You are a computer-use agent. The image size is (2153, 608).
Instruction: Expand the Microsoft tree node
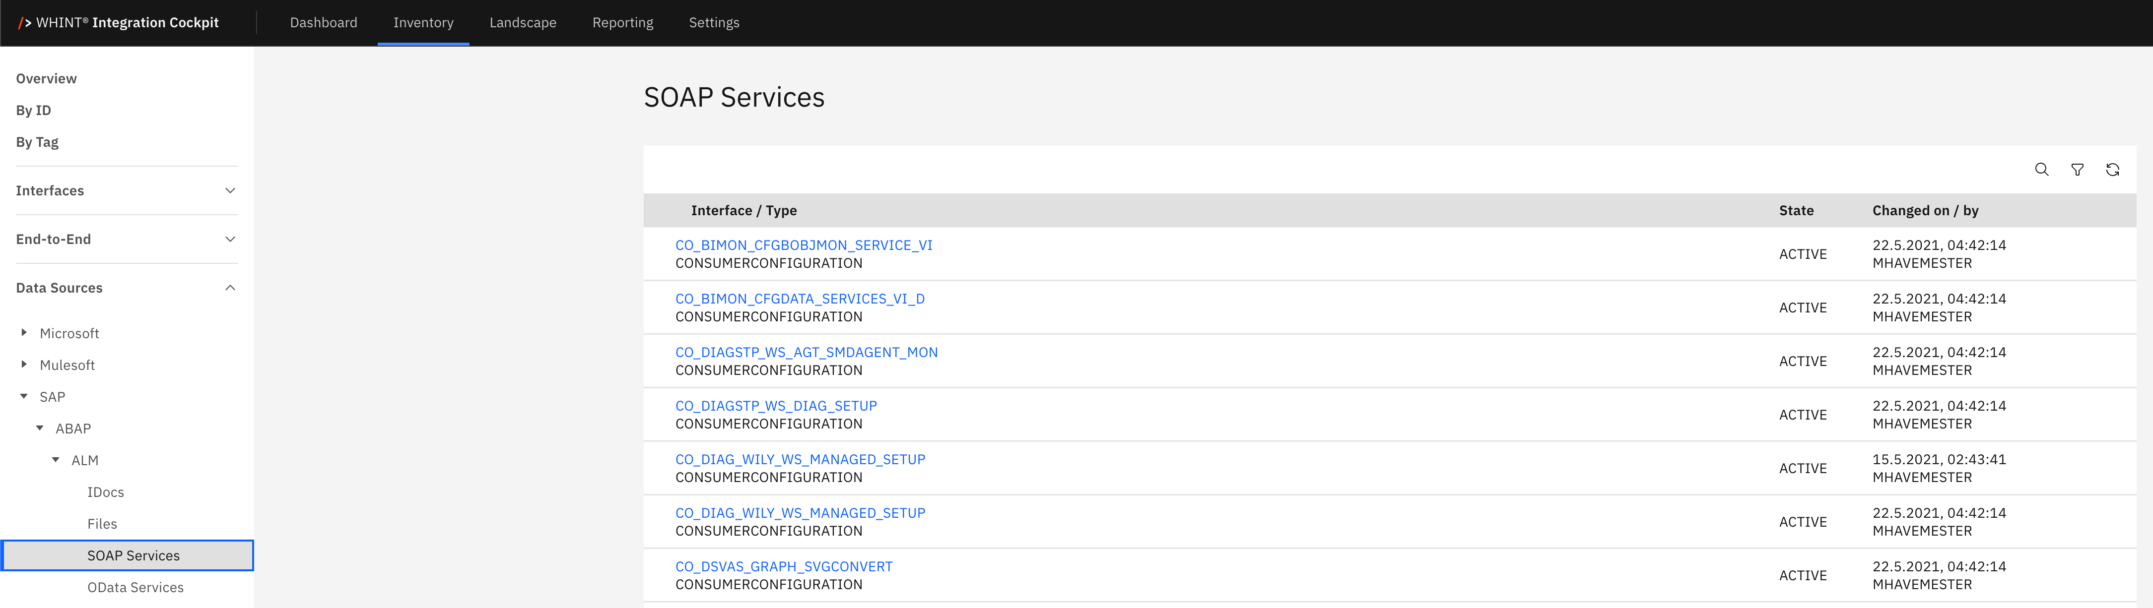coord(24,332)
